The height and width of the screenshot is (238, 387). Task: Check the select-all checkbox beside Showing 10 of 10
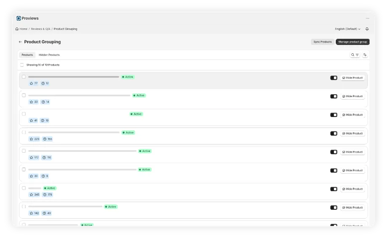point(22,65)
